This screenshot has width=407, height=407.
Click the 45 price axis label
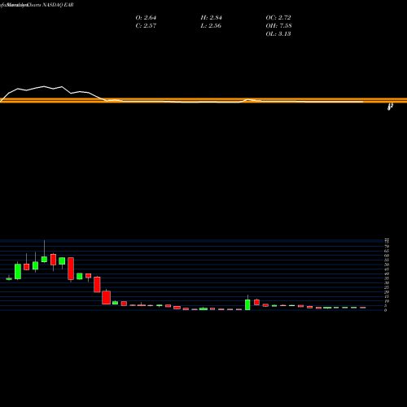[x=387, y=269]
